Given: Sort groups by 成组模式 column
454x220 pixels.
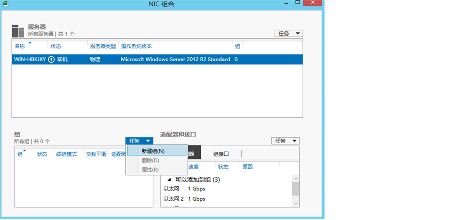Looking at the screenshot, I should pyautogui.click(x=66, y=154).
